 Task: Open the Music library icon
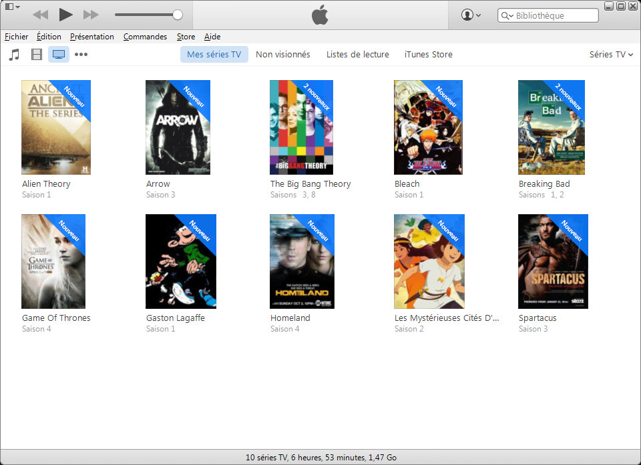14,55
